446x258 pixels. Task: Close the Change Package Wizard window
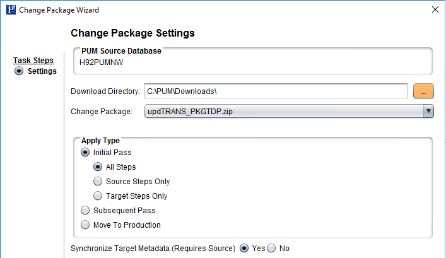(x=434, y=10)
